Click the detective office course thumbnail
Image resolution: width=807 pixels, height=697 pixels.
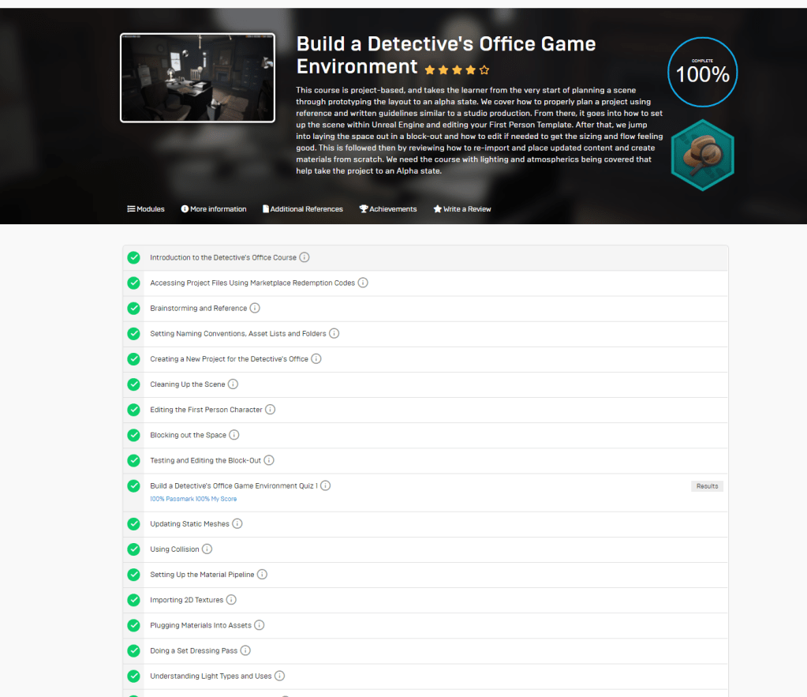tap(197, 77)
